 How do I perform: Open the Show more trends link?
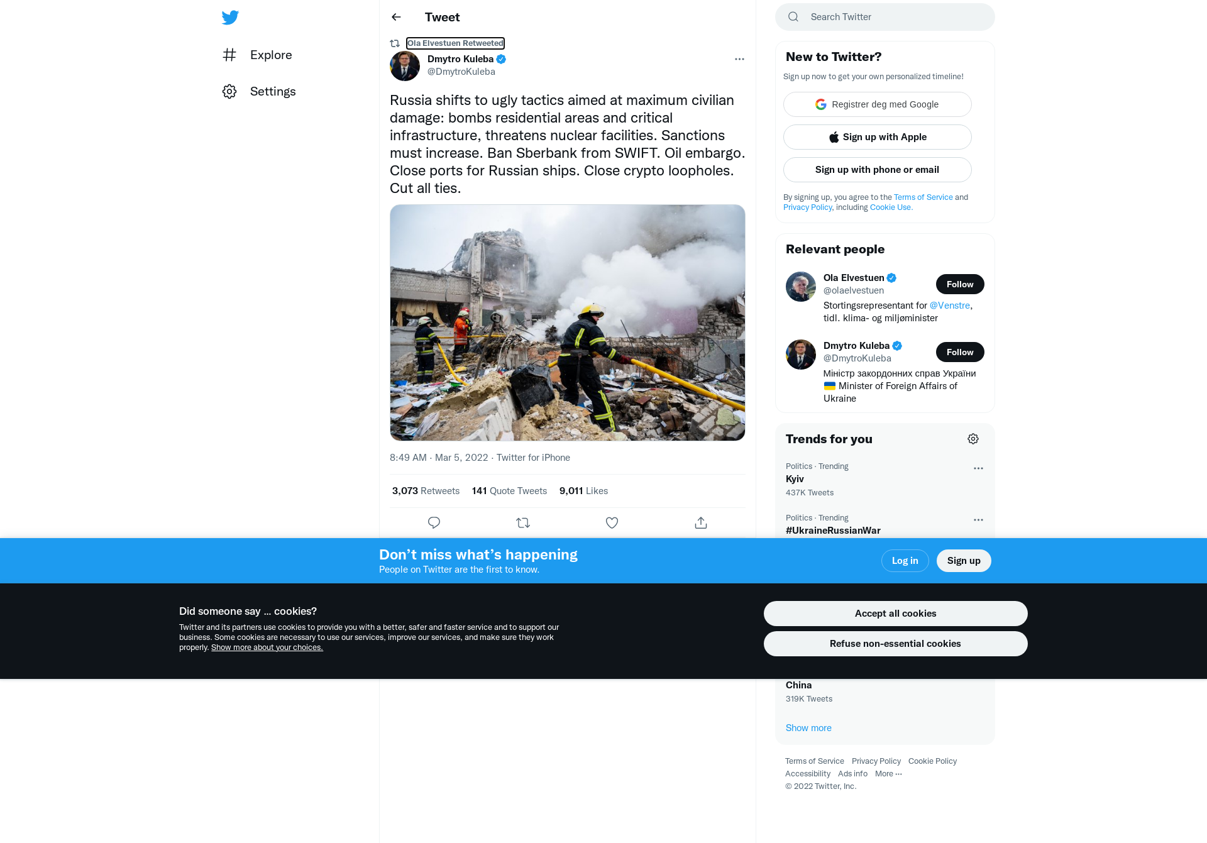808,728
